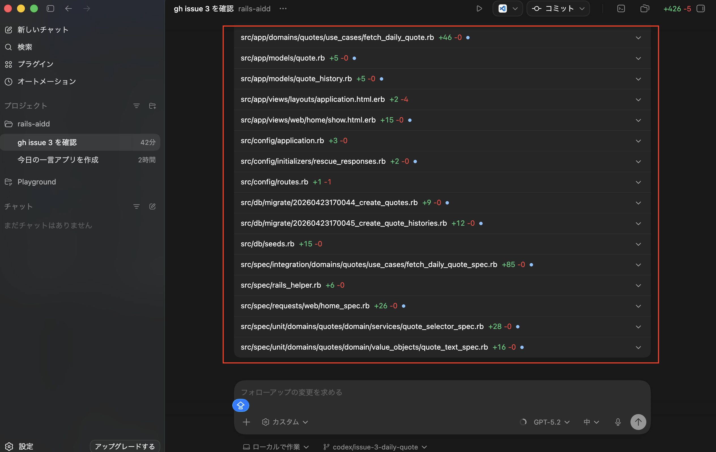The height and width of the screenshot is (452, 716).
Task: Open the GPT-5.2 model dropdown
Action: click(551, 422)
